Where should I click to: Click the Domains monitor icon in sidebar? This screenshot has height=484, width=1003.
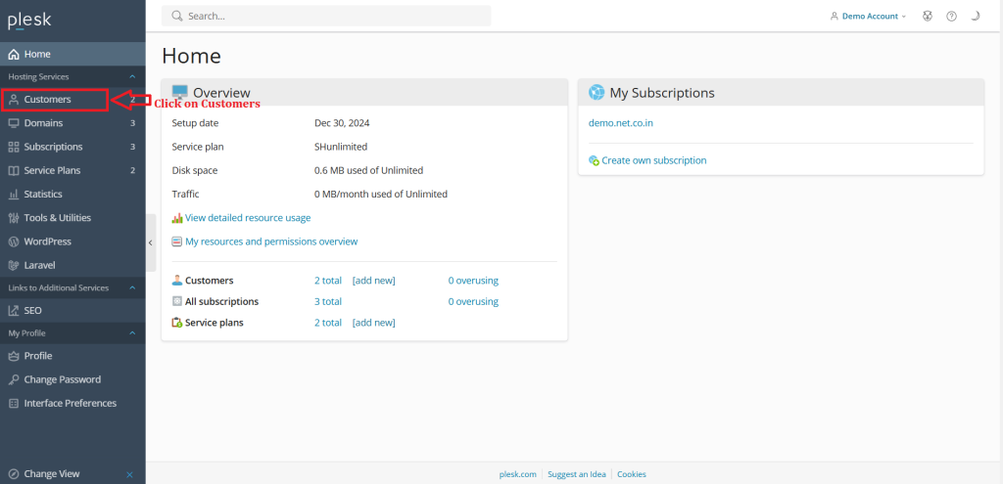click(x=14, y=123)
